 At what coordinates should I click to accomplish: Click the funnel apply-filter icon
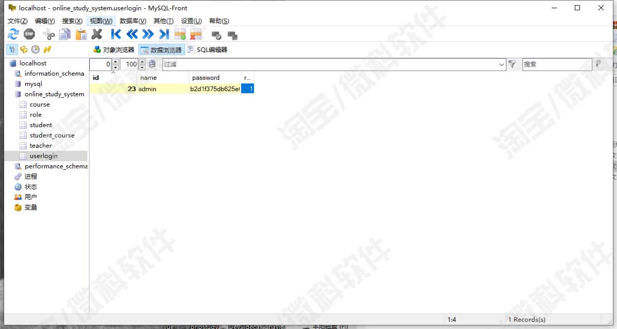[x=512, y=64]
